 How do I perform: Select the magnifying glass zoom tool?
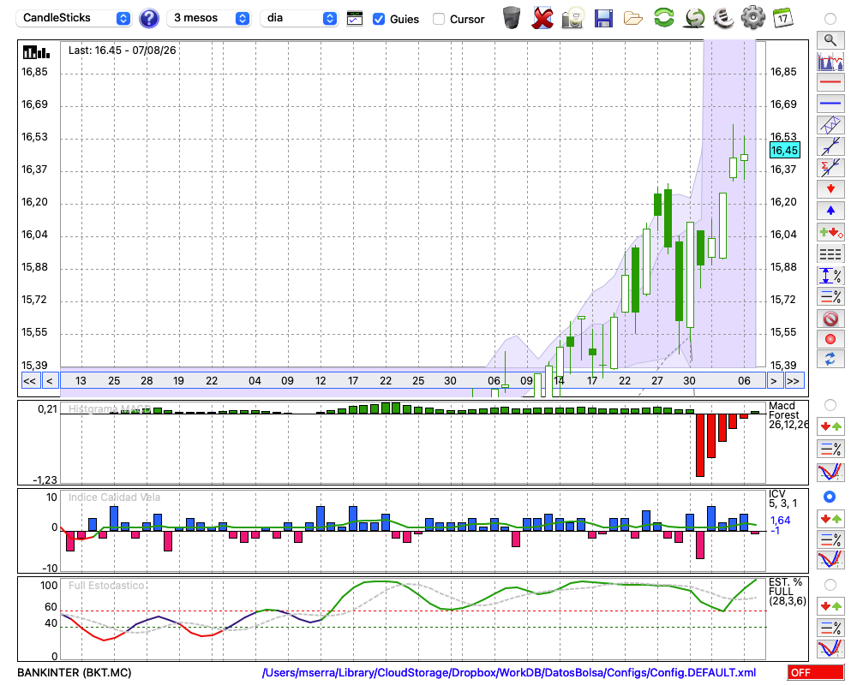(830, 40)
